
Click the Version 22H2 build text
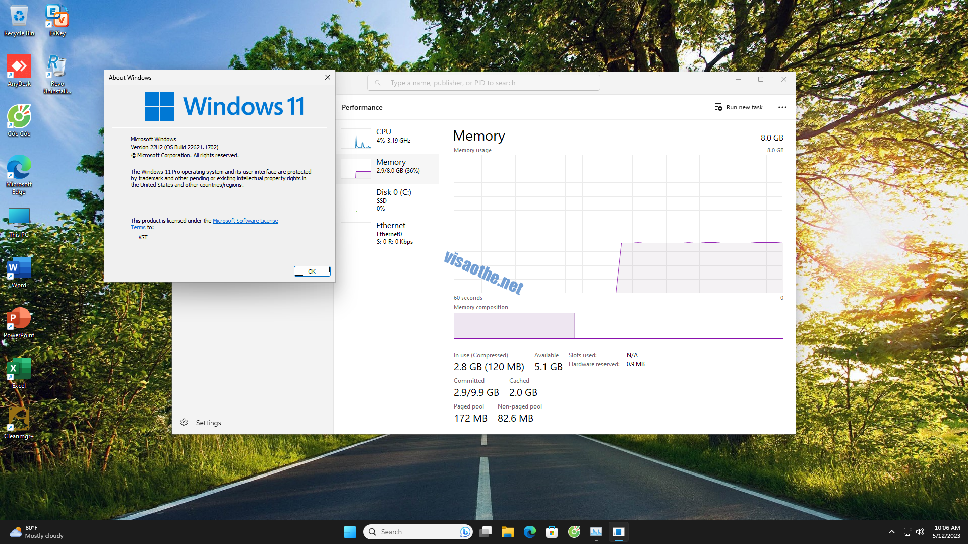click(x=174, y=147)
